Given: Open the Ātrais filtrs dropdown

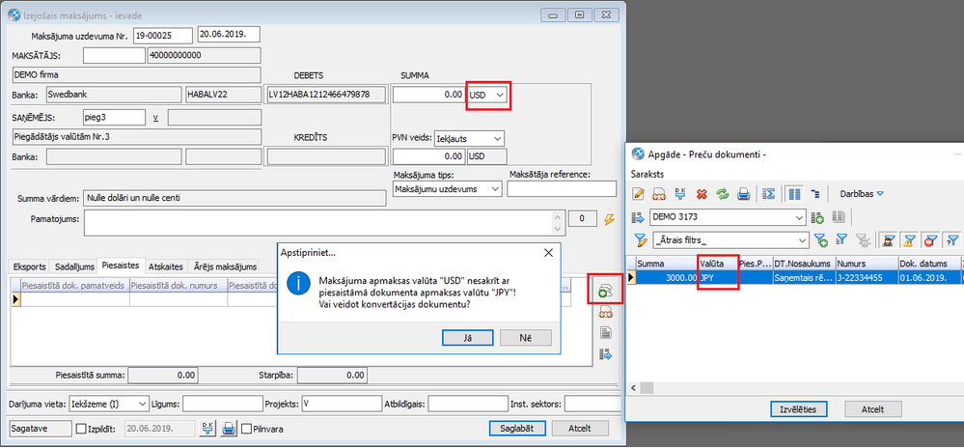Looking at the screenshot, I should point(802,240).
